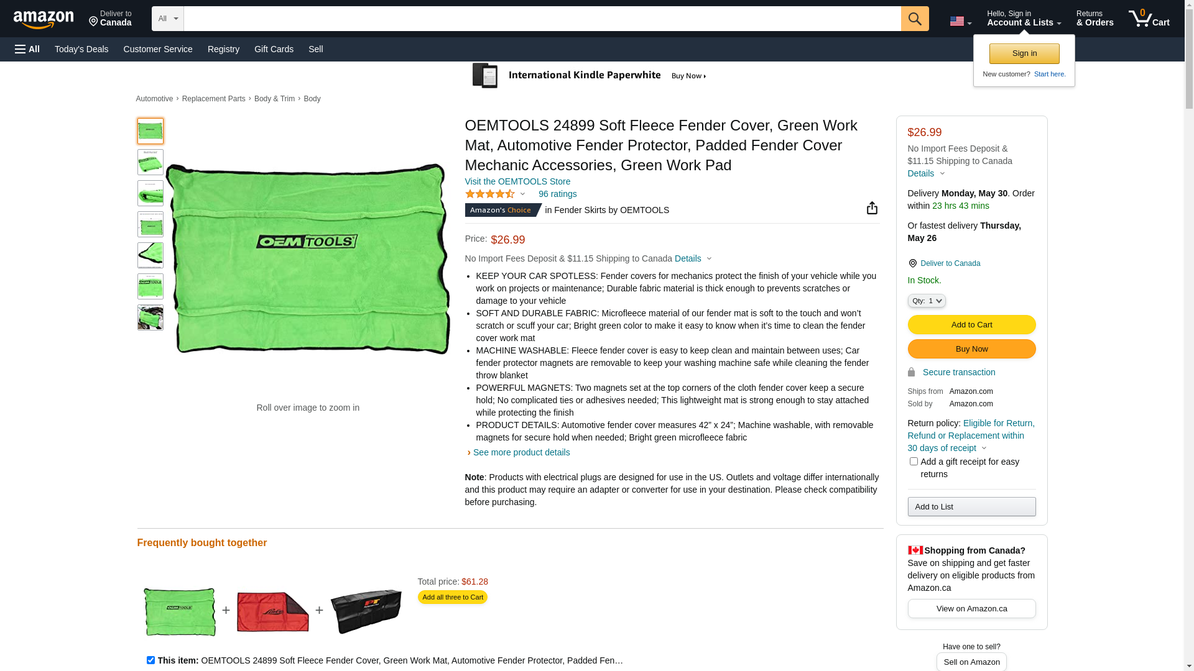Screen dimensions: 1194x671
Task: Select the last product thumbnail image
Action: coord(150,317)
